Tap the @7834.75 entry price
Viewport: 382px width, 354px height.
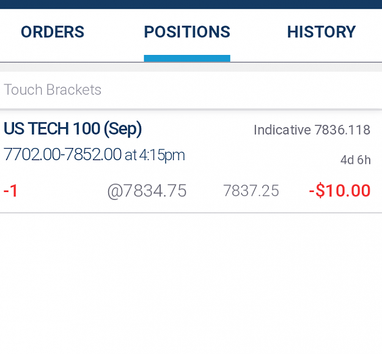tap(147, 191)
